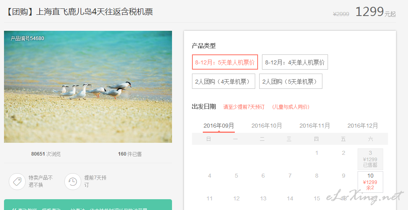Switch to the 2016年10月 calendar tab
Screen dimensions: 408x210
coord(267,126)
